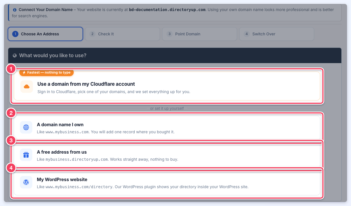This screenshot has height=206, width=351.
Task: Switch to the Switch Over step
Action: 277,34
